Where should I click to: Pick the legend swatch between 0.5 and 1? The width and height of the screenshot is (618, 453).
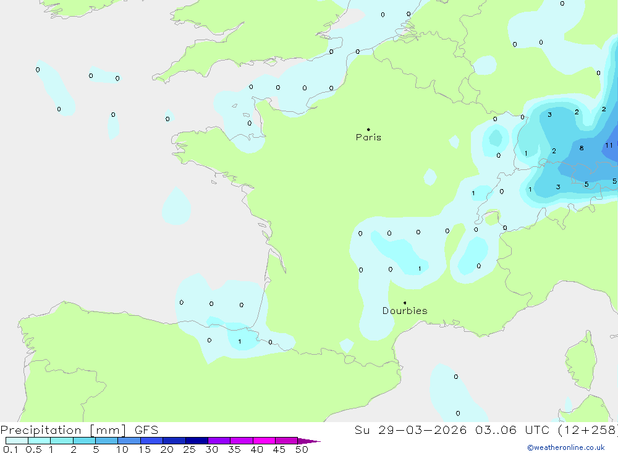pos(39,441)
